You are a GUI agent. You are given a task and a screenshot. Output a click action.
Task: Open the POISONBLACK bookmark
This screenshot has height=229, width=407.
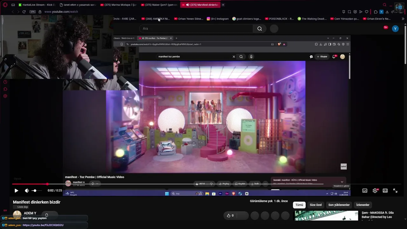coord(279,19)
